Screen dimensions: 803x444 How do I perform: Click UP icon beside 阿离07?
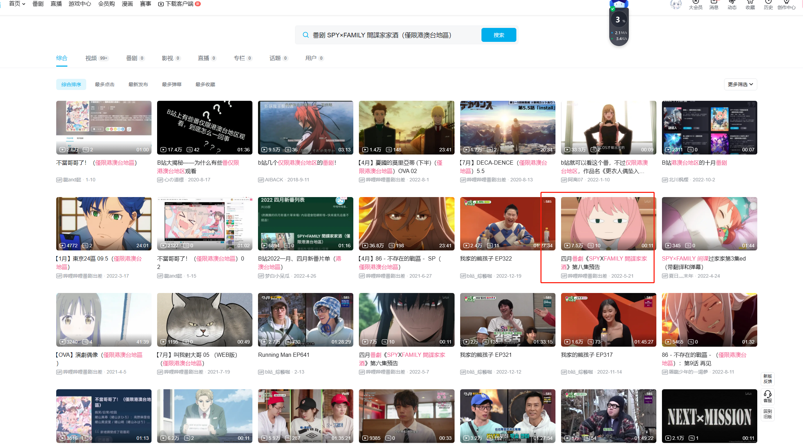(x=564, y=180)
